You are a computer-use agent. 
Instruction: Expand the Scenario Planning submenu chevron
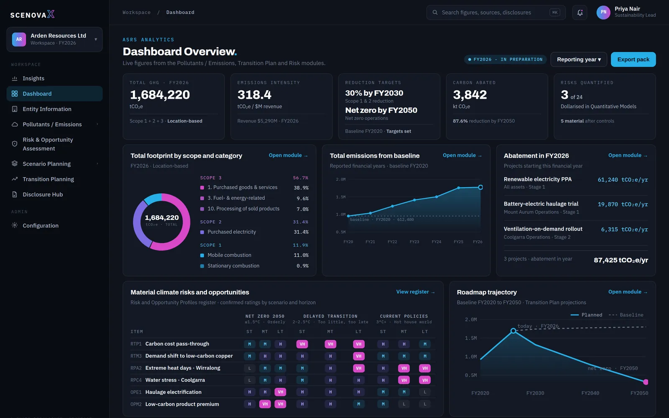[97, 163]
